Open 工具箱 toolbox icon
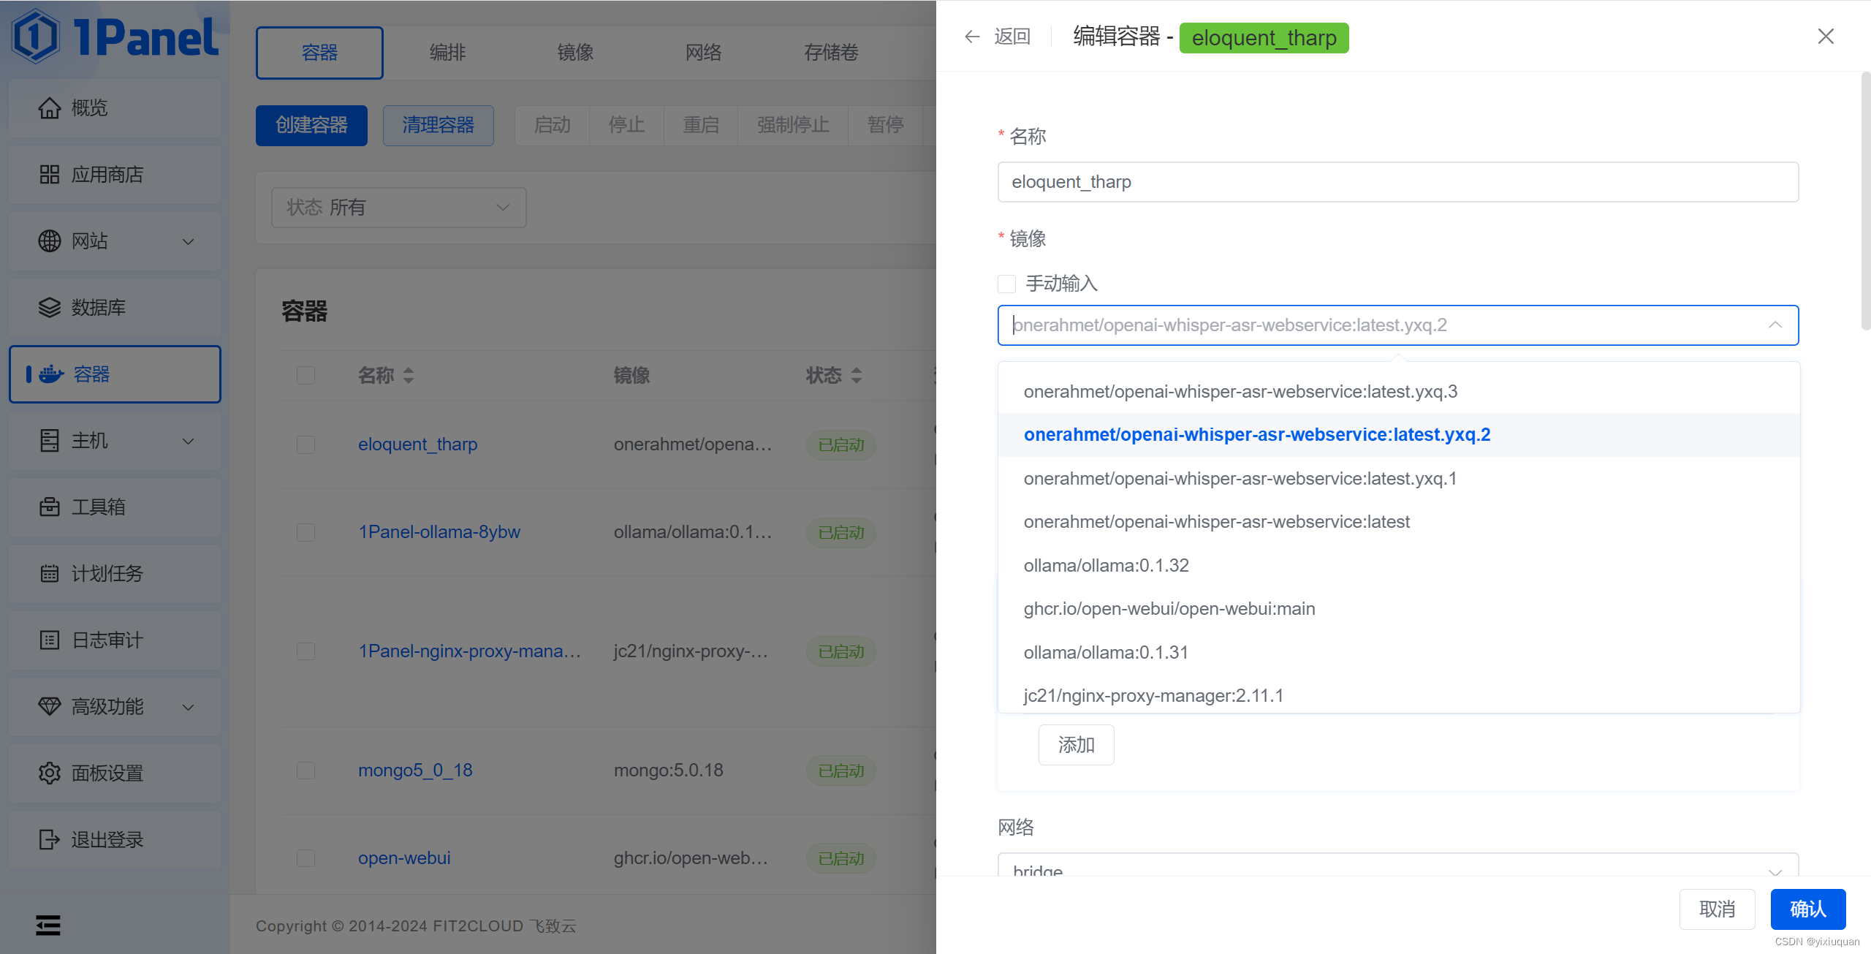The height and width of the screenshot is (954, 1871). coord(49,507)
